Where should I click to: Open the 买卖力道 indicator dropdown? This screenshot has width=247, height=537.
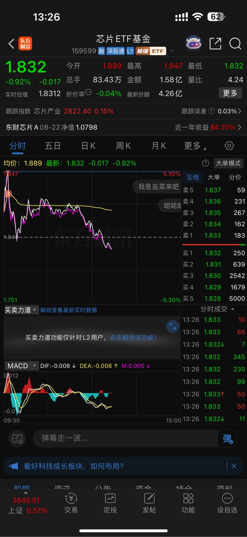(x=21, y=310)
